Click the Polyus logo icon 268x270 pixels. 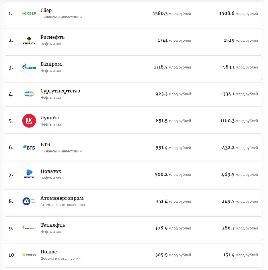pos(29,255)
